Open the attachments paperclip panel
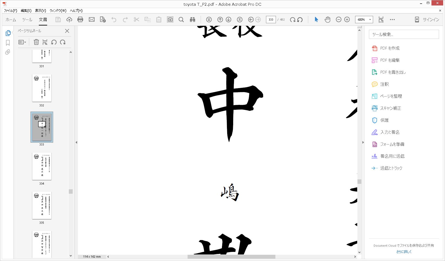Image resolution: width=445 pixels, height=261 pixels. pyautogui.click(x=8, y=52)
